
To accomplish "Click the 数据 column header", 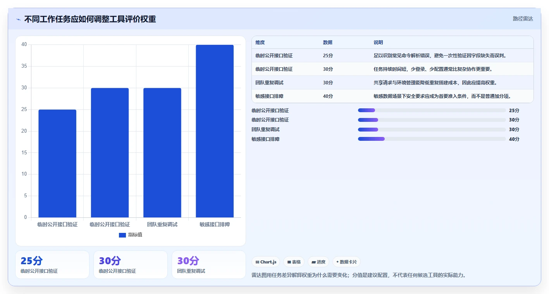I will [328, 43].
